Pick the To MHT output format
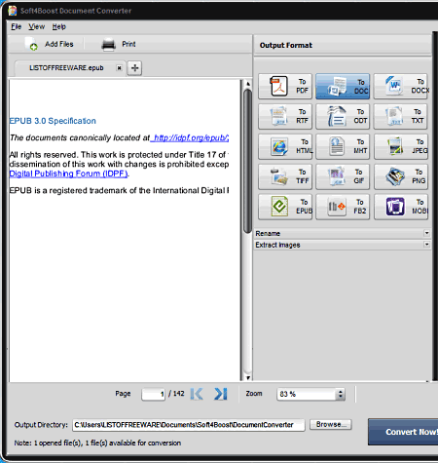Viewport: 438px width, 463px height. pos(343,146)
